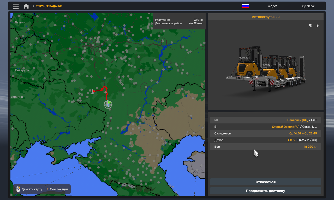Click the 4 ч 39 мин. trip duration
Image resolution: width=334 pixels, height=200 pixels.
196,23
